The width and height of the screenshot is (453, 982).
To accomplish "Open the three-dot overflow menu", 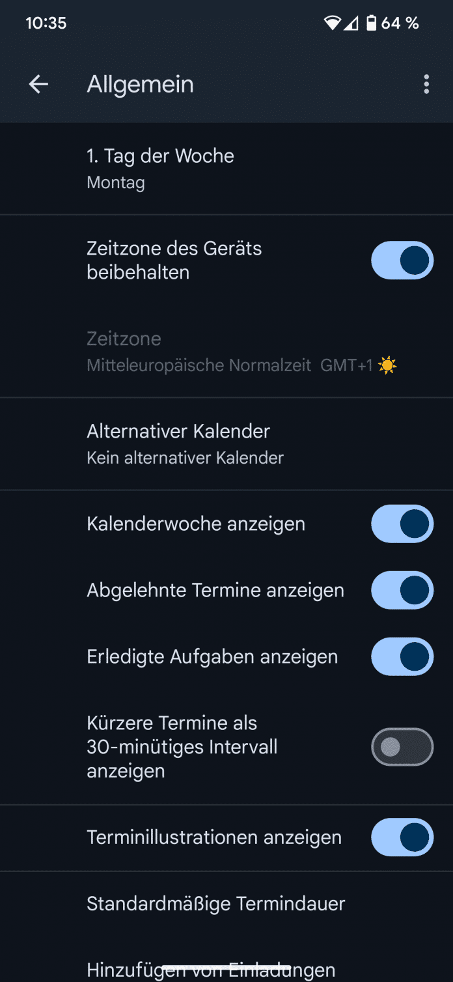I will 426,84.
